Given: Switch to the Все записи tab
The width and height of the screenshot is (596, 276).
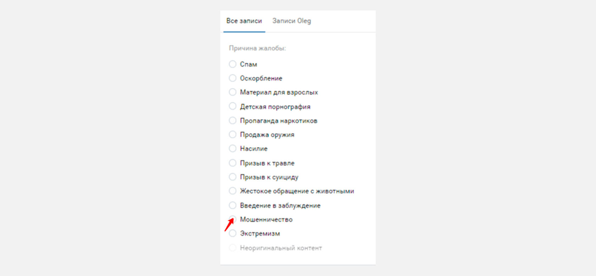Looking at the screenshot, I should [x=244, y=21].
